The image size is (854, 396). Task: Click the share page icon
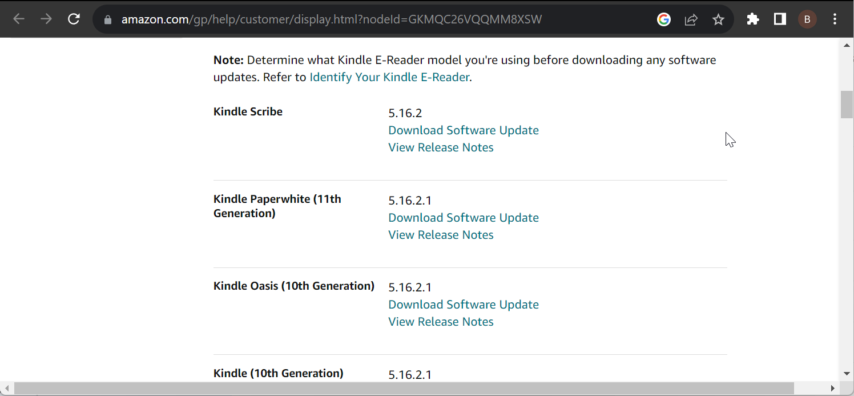(691, 19)
